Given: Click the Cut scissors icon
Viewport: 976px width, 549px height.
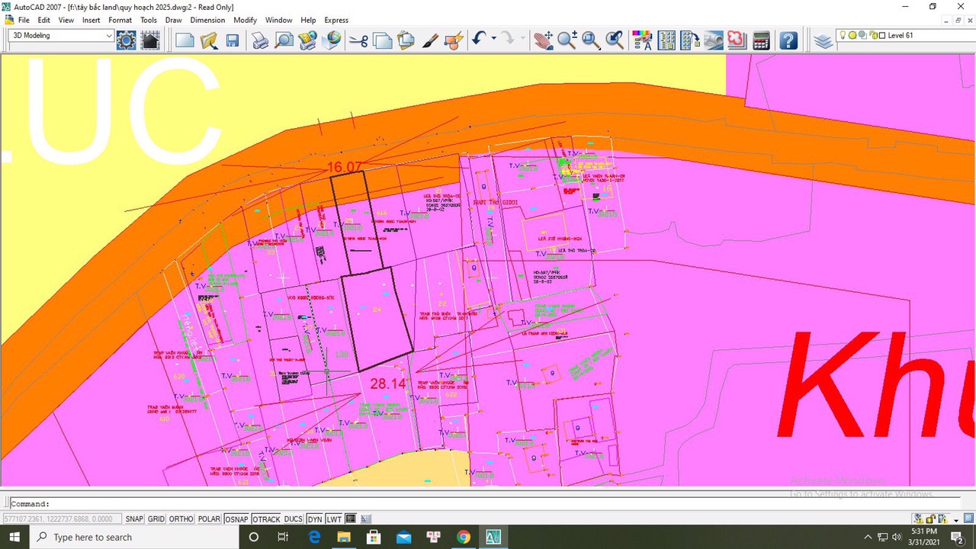Looking at the screenshot, I should 358,40.
